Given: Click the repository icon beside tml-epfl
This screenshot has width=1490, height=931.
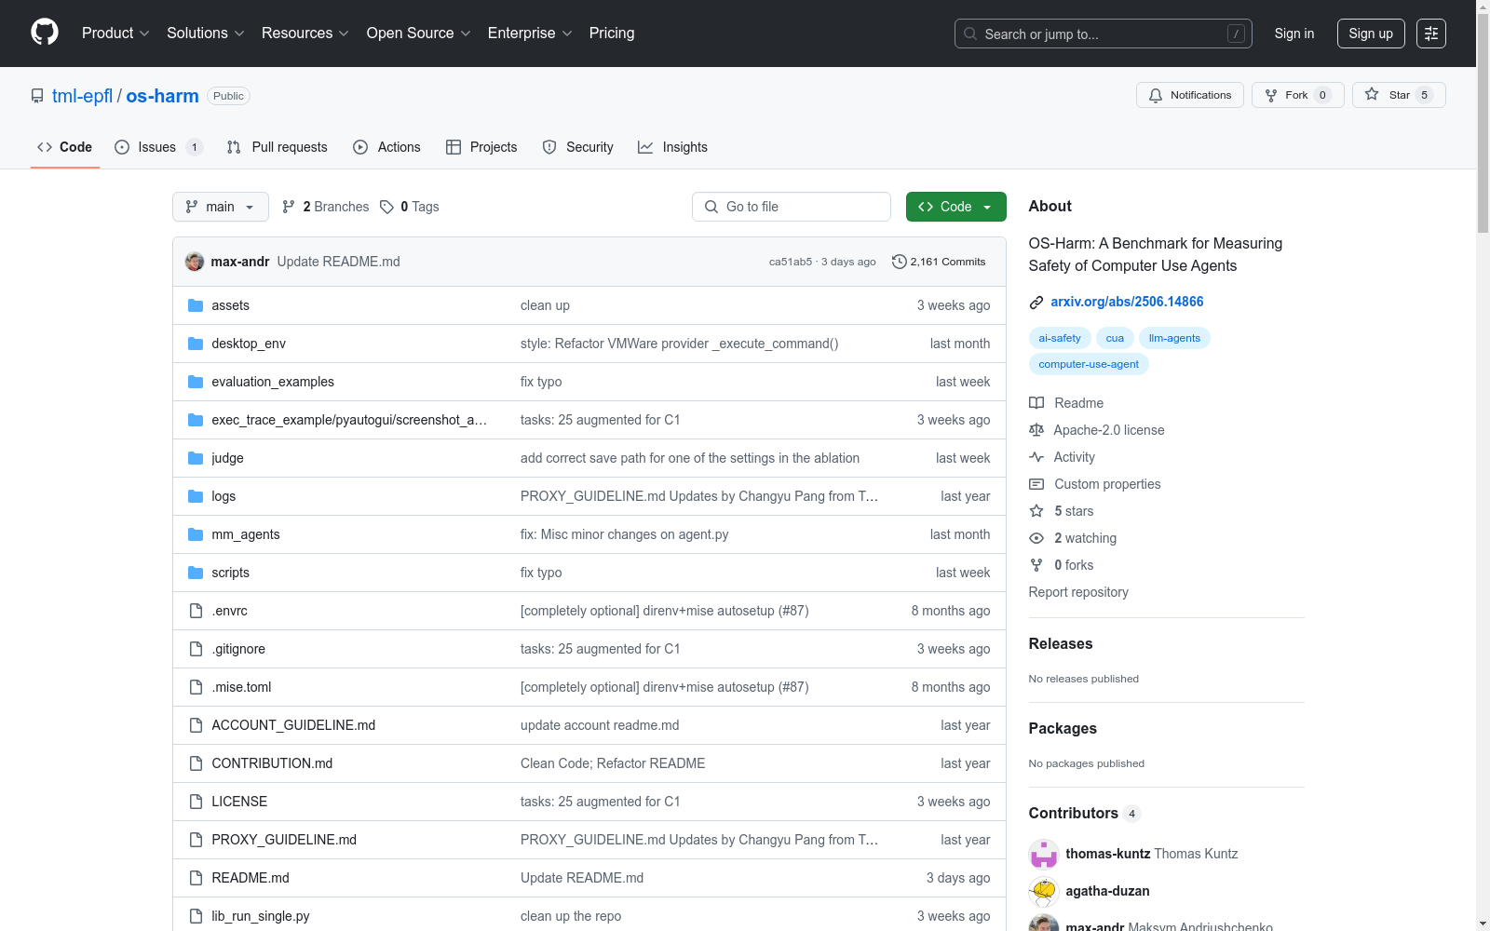Looking at the screenshot, I should [x=37, y=96].
